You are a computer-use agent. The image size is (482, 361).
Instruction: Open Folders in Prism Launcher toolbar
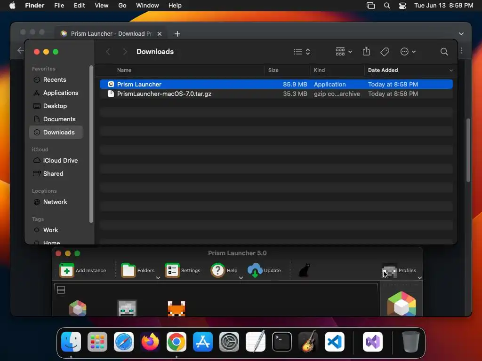(138, 270)
